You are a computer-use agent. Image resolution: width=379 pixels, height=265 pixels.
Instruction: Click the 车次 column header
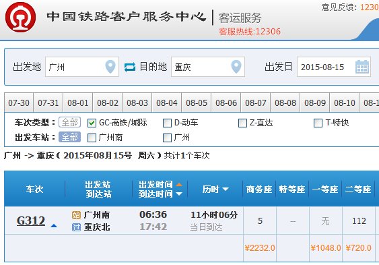(35, 189)
